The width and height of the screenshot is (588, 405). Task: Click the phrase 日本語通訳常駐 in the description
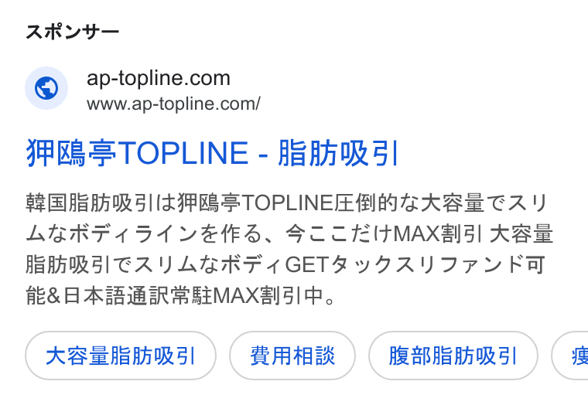(x=138, y=295)
